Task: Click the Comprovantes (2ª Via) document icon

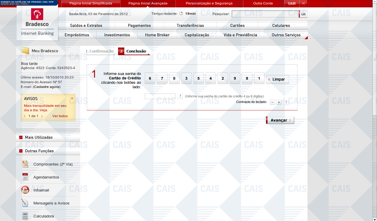Action: (x=25, y=164)
